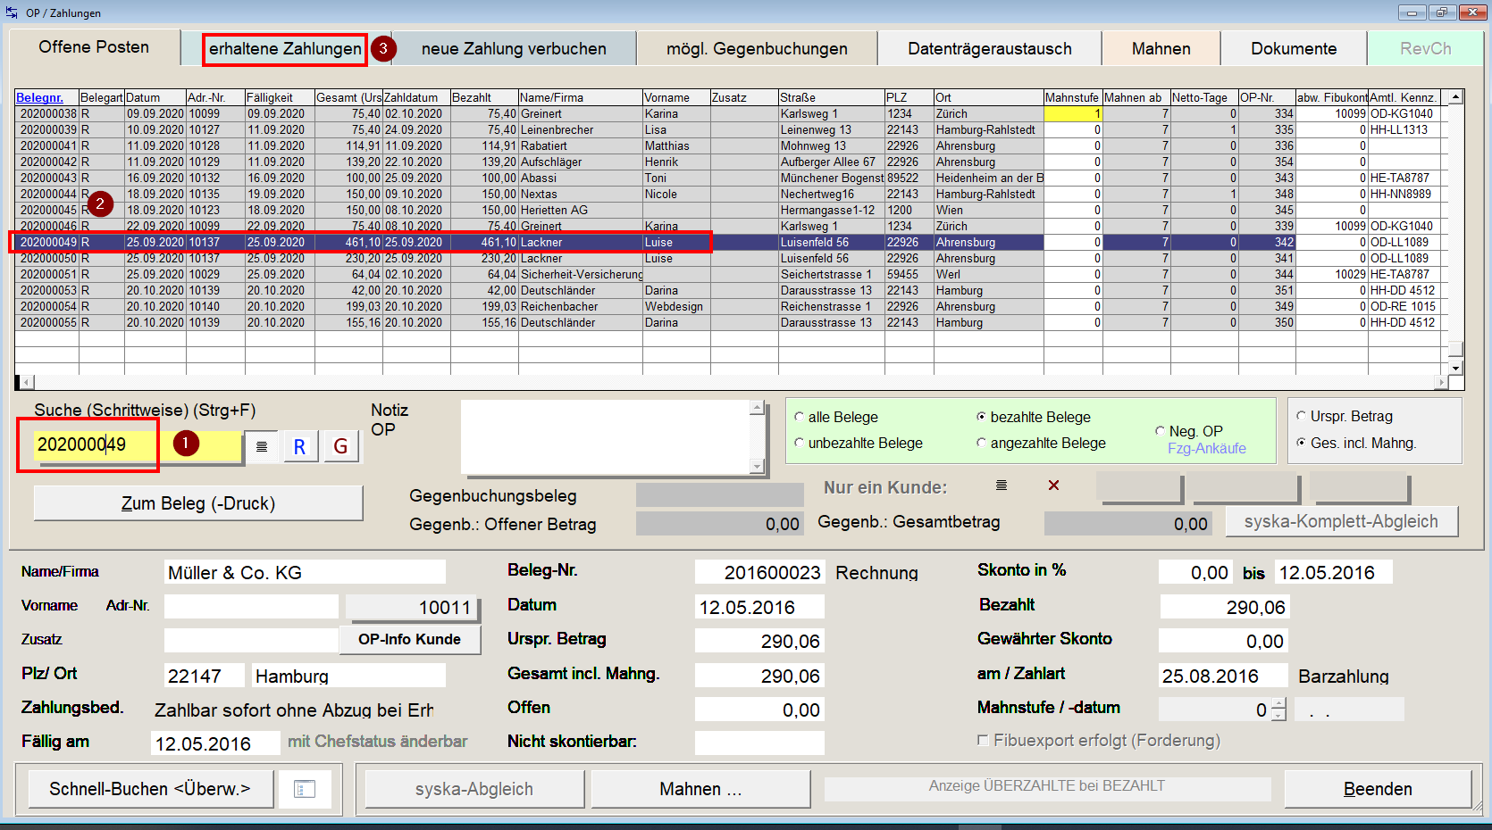
Task: Open Datenträgeraustausch tab
Action: tap(990, 49)
